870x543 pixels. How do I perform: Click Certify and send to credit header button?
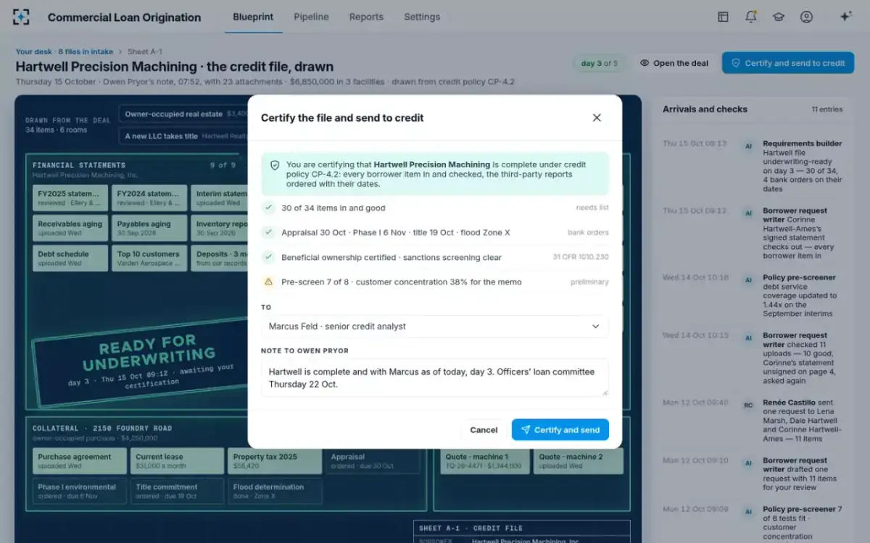[788, 63]
